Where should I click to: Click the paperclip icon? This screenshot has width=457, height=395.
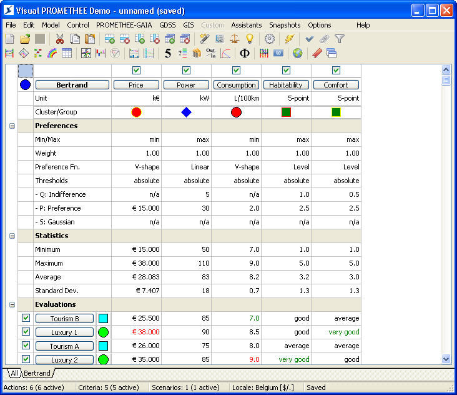click(x=325, y=39)
